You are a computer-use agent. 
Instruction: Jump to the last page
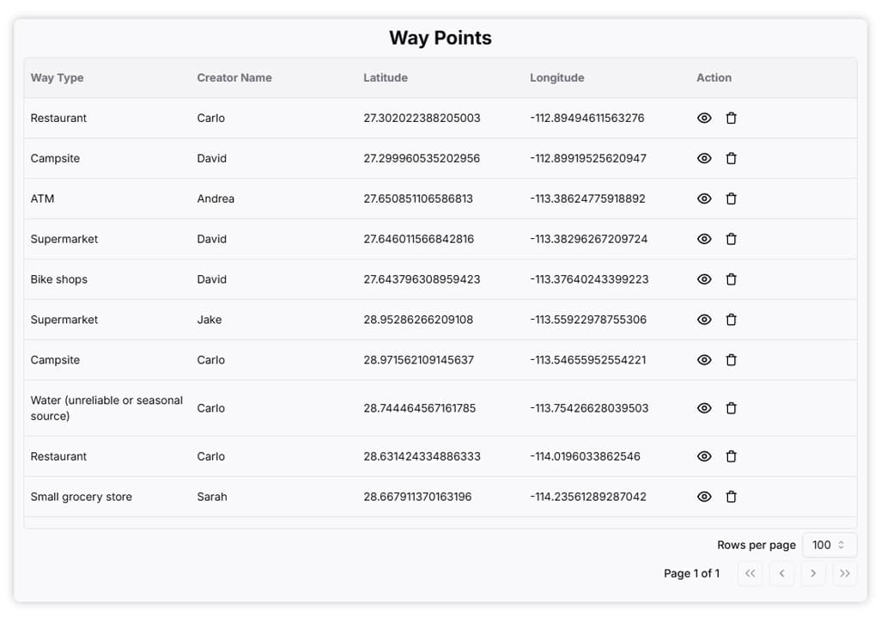pyautogui.click(x=845, y=573)
